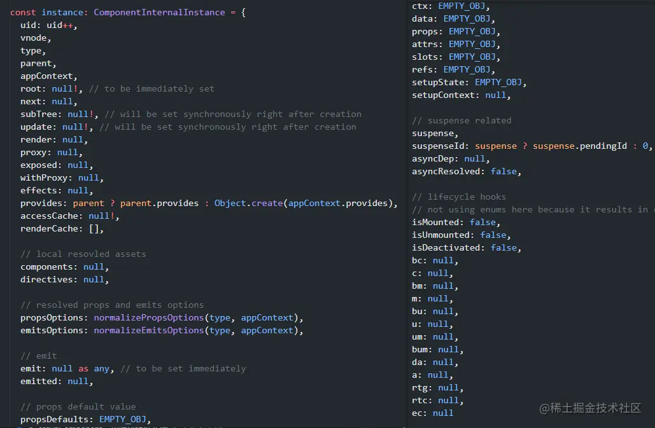The width and height of the screenshot is (655, 428).
Task: Click the 'render: null,' line
Action: [54, 140]
